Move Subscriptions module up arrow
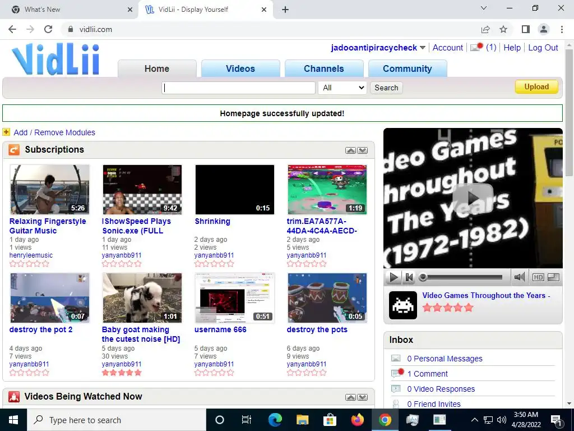The image size is (574, 431). [350, 150]
